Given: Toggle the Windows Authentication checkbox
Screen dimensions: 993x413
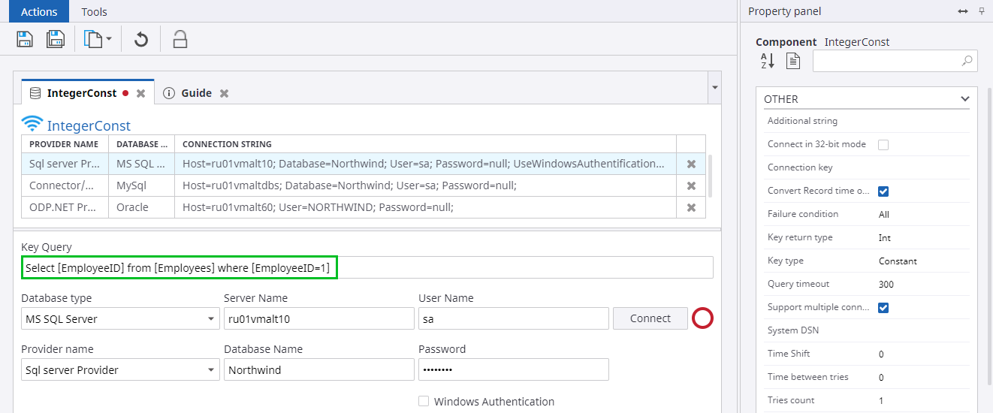Looking at the screenshot, I should coord(424,402).
